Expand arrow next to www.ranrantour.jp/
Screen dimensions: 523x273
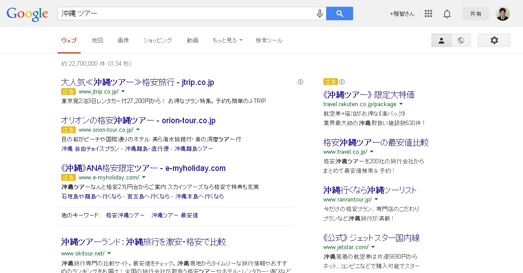click(376, 199)
